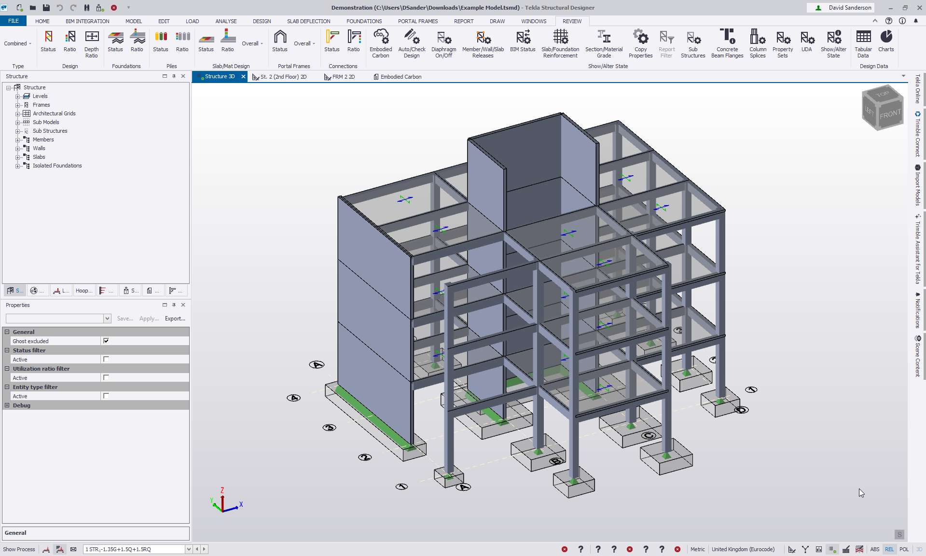
Task: Show Design Status icon
Action: 48,41
